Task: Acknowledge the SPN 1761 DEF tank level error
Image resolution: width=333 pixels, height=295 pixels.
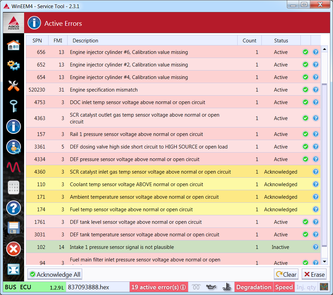Action: click(306, 222)
